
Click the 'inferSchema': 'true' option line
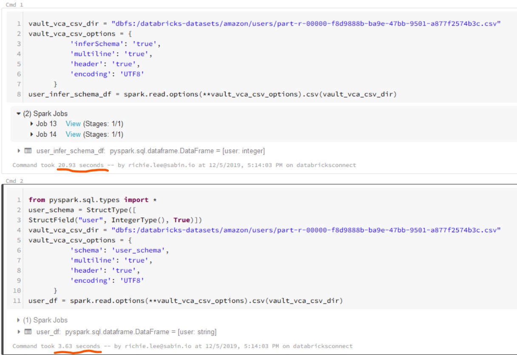[x=116, y=44]
